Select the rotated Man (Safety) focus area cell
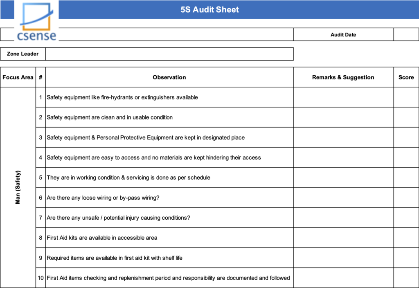The width and height of the screenshot is (419, 288). point(18,187)
